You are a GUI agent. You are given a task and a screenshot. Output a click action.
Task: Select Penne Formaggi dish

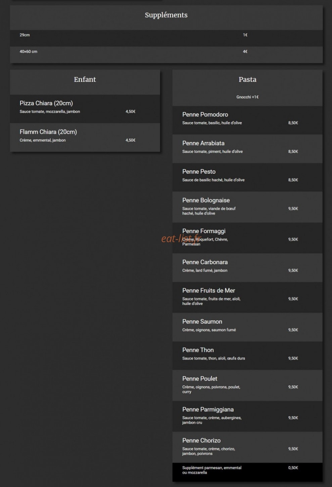click(247, 238)
